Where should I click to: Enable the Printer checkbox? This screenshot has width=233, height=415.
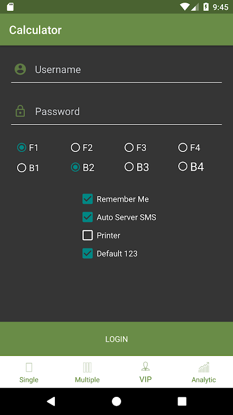coord(88,235)
